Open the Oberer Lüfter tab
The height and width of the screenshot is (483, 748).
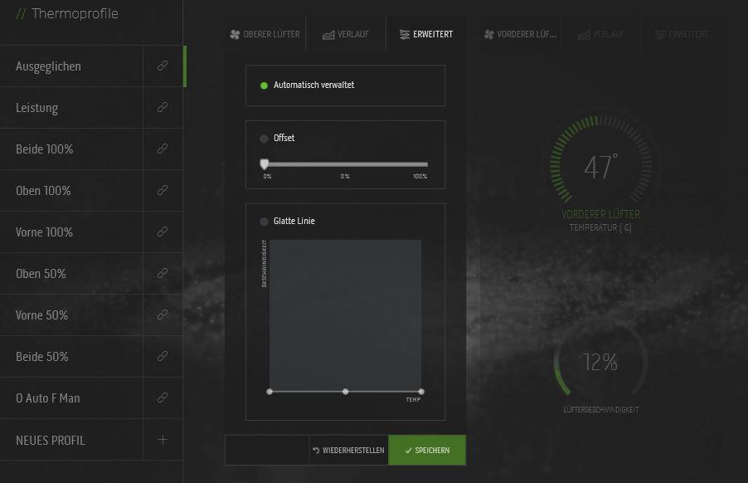tap(265, 35)
